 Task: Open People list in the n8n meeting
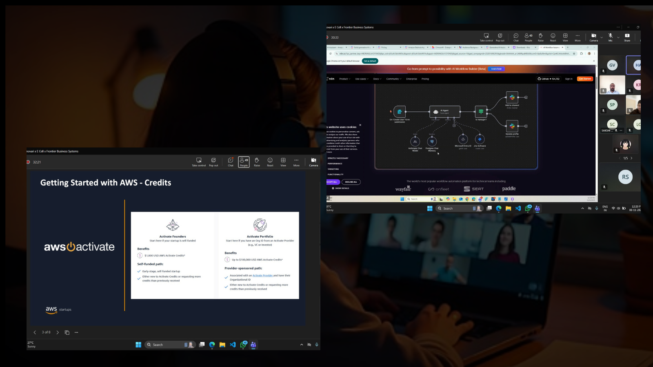529,37
